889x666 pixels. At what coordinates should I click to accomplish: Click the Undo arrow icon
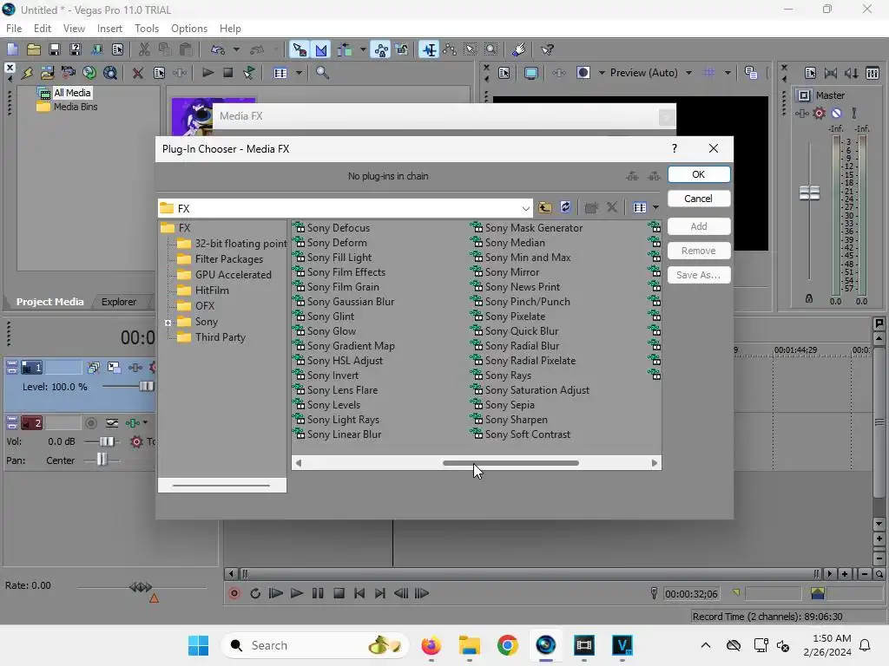tap(218, 49)
